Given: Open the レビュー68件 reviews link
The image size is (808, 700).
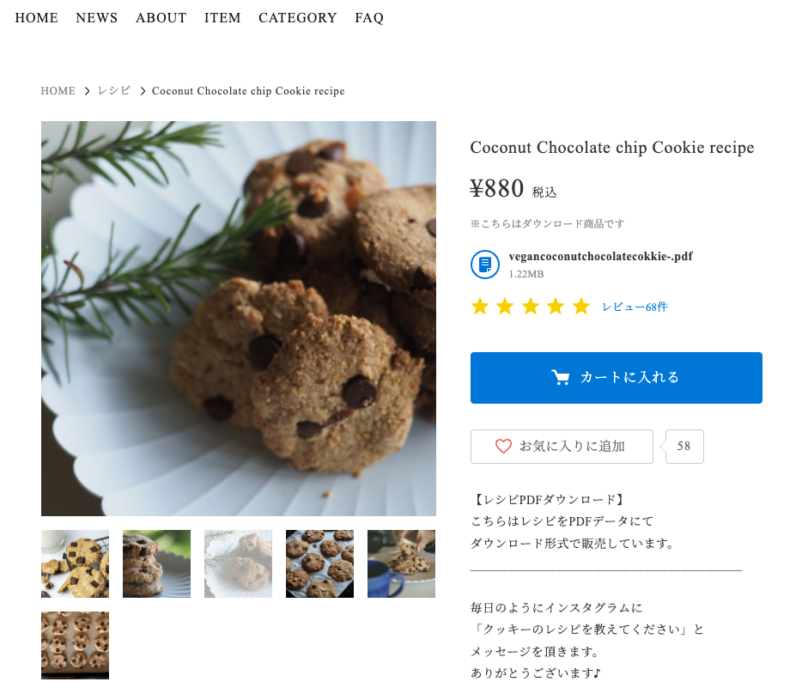Looking at the screenshot, I should [x=635, y=307].
